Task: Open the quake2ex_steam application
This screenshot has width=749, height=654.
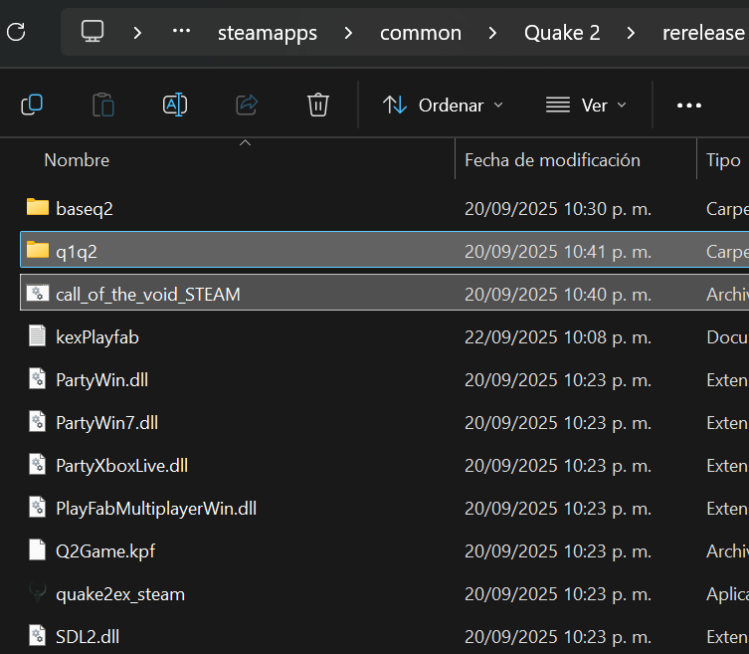Action: (119, 594)
